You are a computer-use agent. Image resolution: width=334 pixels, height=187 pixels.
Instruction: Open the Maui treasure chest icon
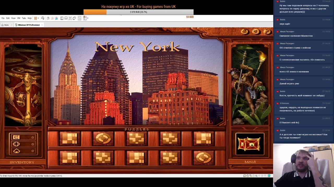pyautogui.click(x=250, y=144)
